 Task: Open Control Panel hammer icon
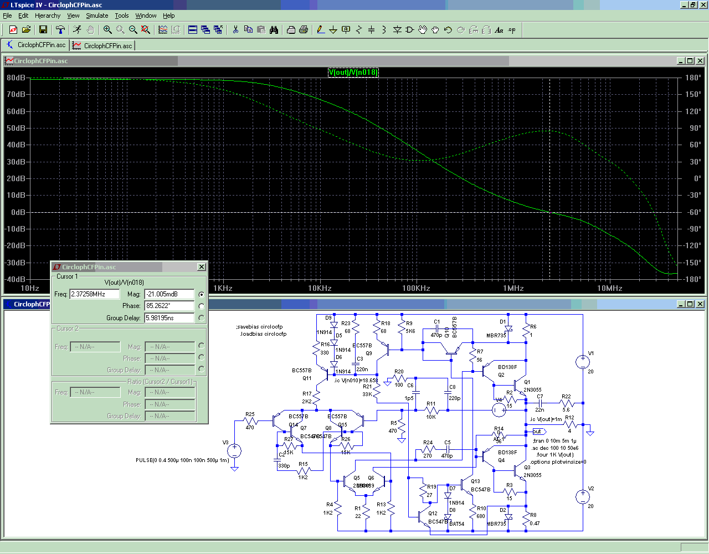coord(60,30)
